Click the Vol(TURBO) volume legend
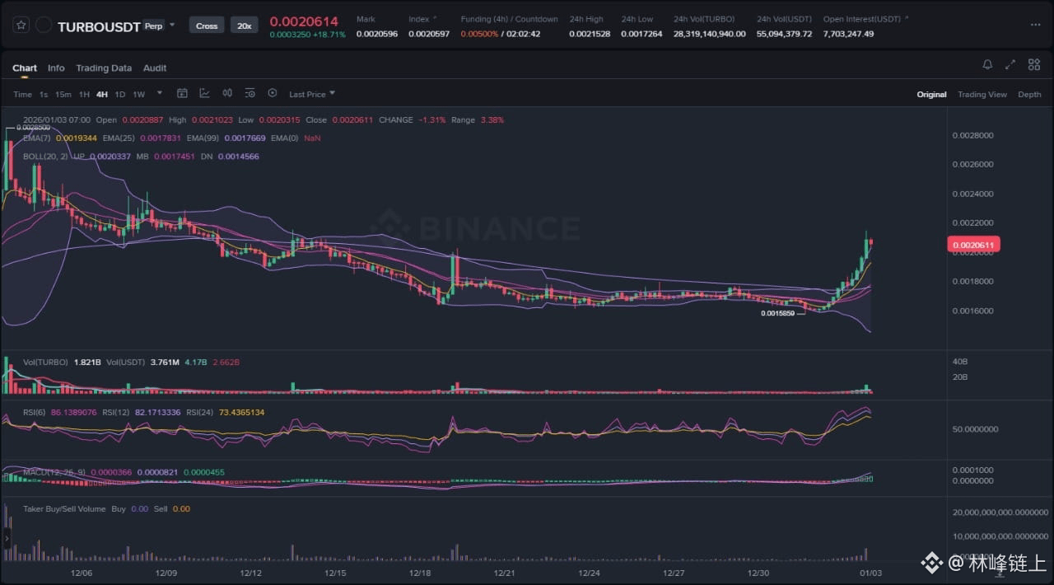 [x=45, y=362]
